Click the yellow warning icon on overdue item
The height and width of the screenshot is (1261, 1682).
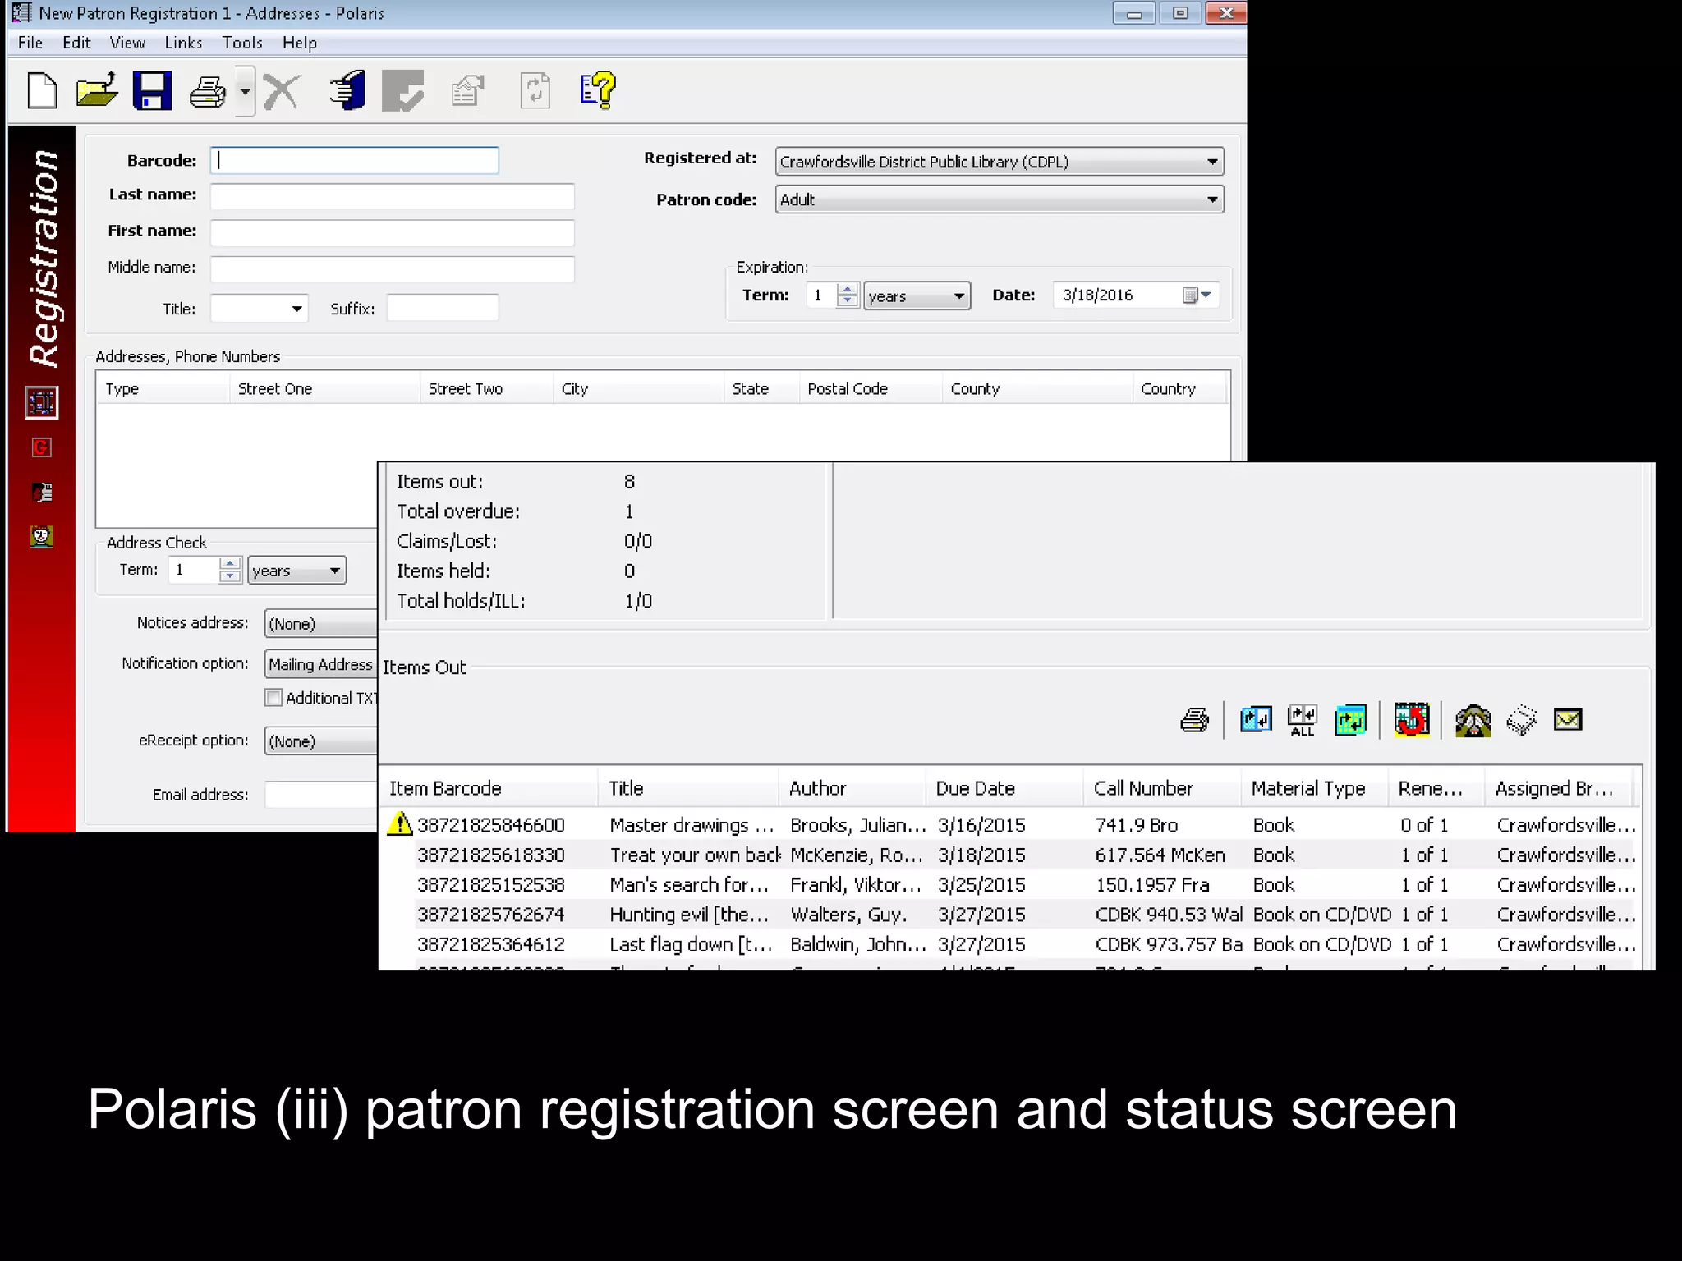(x=399, y=823)
